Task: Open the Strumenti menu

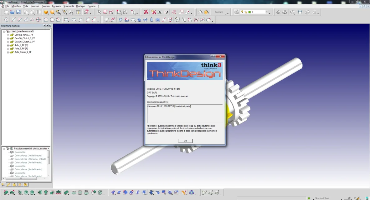Action: tap(69, 6)
